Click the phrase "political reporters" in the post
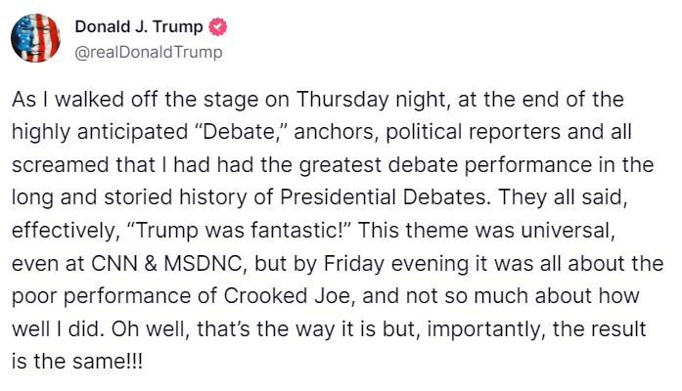The image size is (682, 391). [474, 132]
